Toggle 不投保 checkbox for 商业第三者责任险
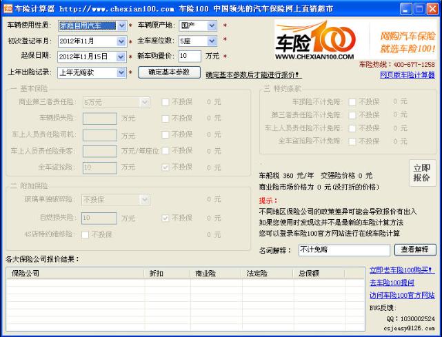Viewport: 442px width, 337px height. click(x=165, y=102)
